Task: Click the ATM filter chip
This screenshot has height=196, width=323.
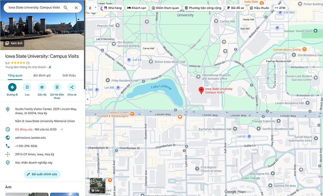Action: pyautogui.click(x=280, y=8)
